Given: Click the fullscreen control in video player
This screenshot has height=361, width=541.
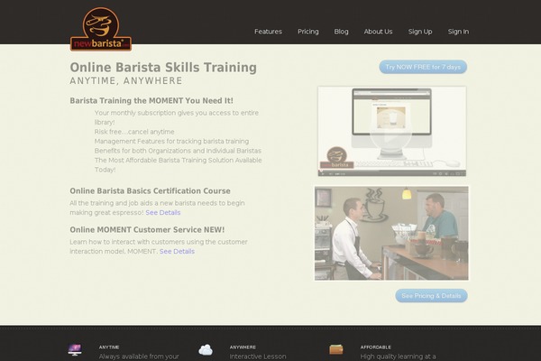Looking at the screenshot, I should pos(463,174).
